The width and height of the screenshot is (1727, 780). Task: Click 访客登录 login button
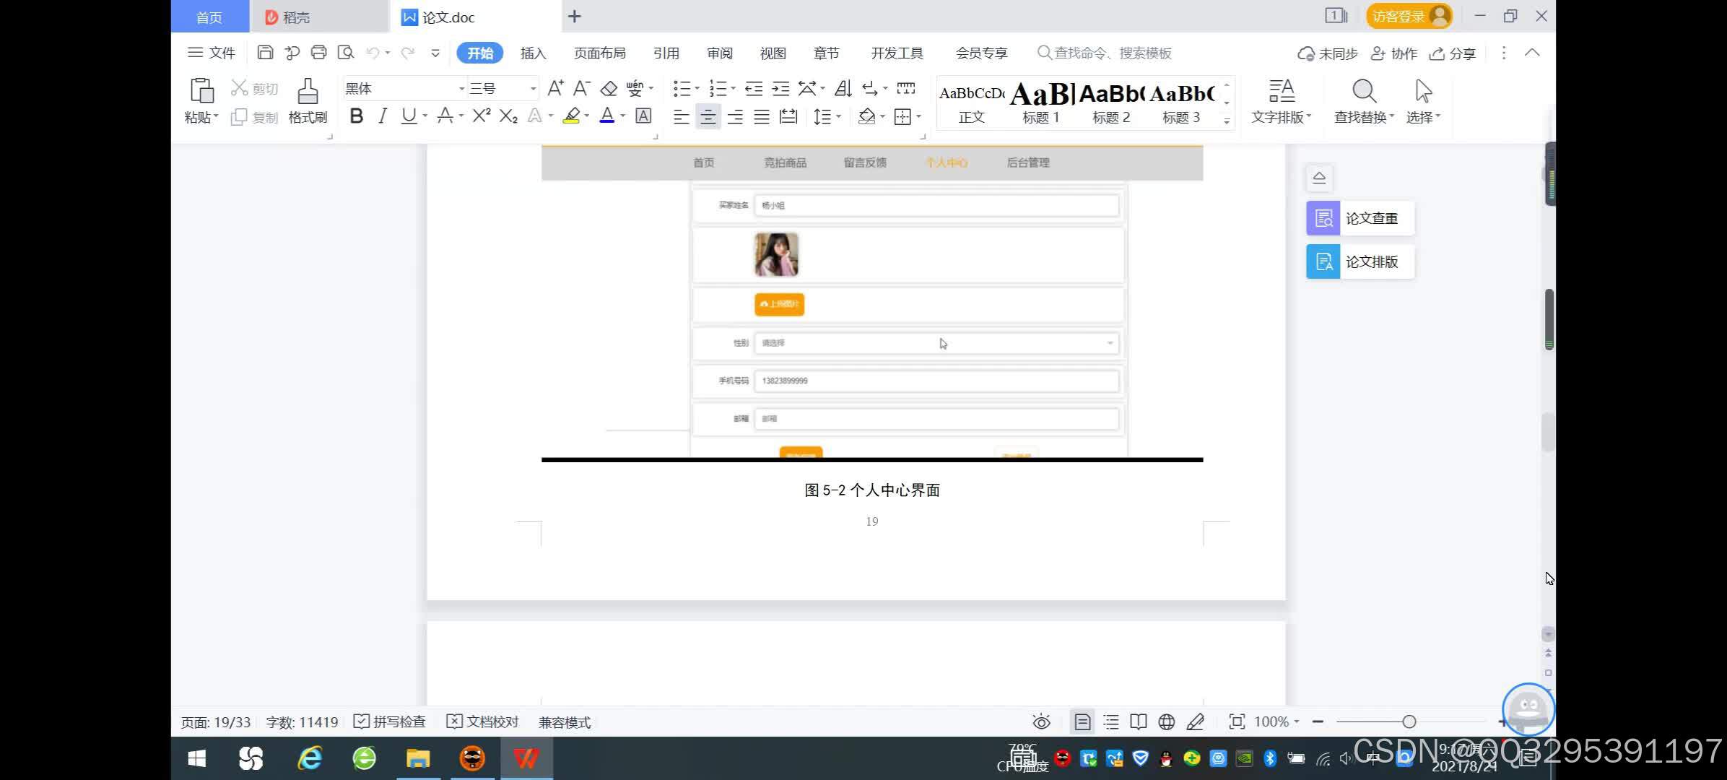[x=1409, y=16]
